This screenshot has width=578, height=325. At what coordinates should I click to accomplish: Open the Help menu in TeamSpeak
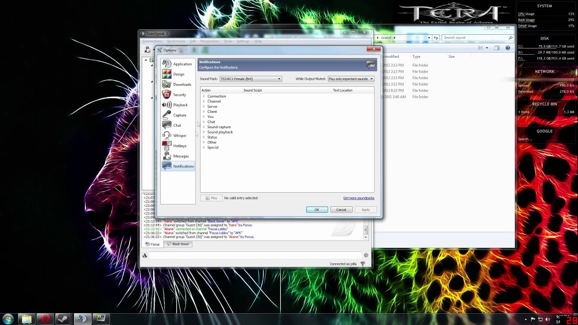[258, 42]
